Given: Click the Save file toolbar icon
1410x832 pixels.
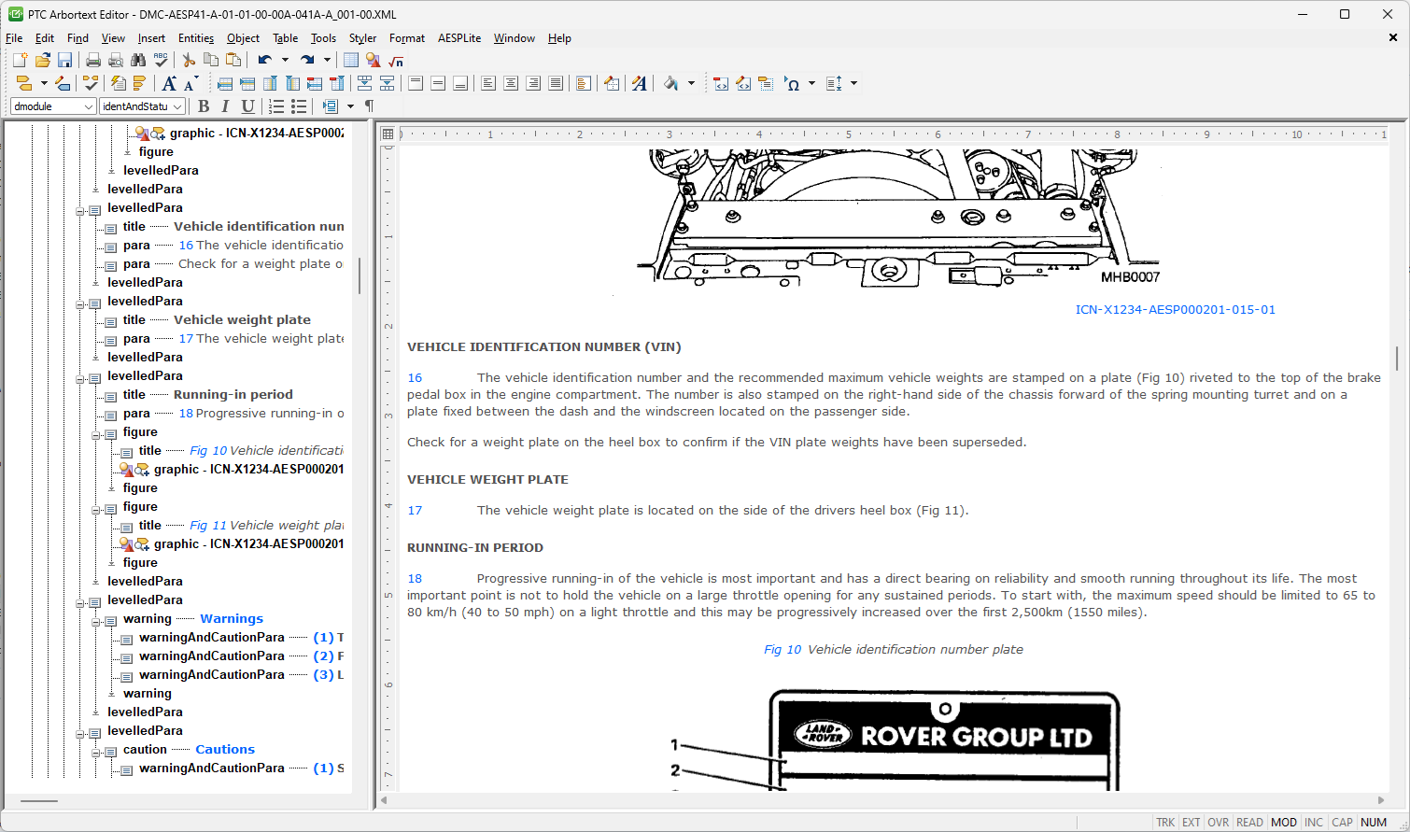Looking at the screenshot, I should [x=64, y=61].
